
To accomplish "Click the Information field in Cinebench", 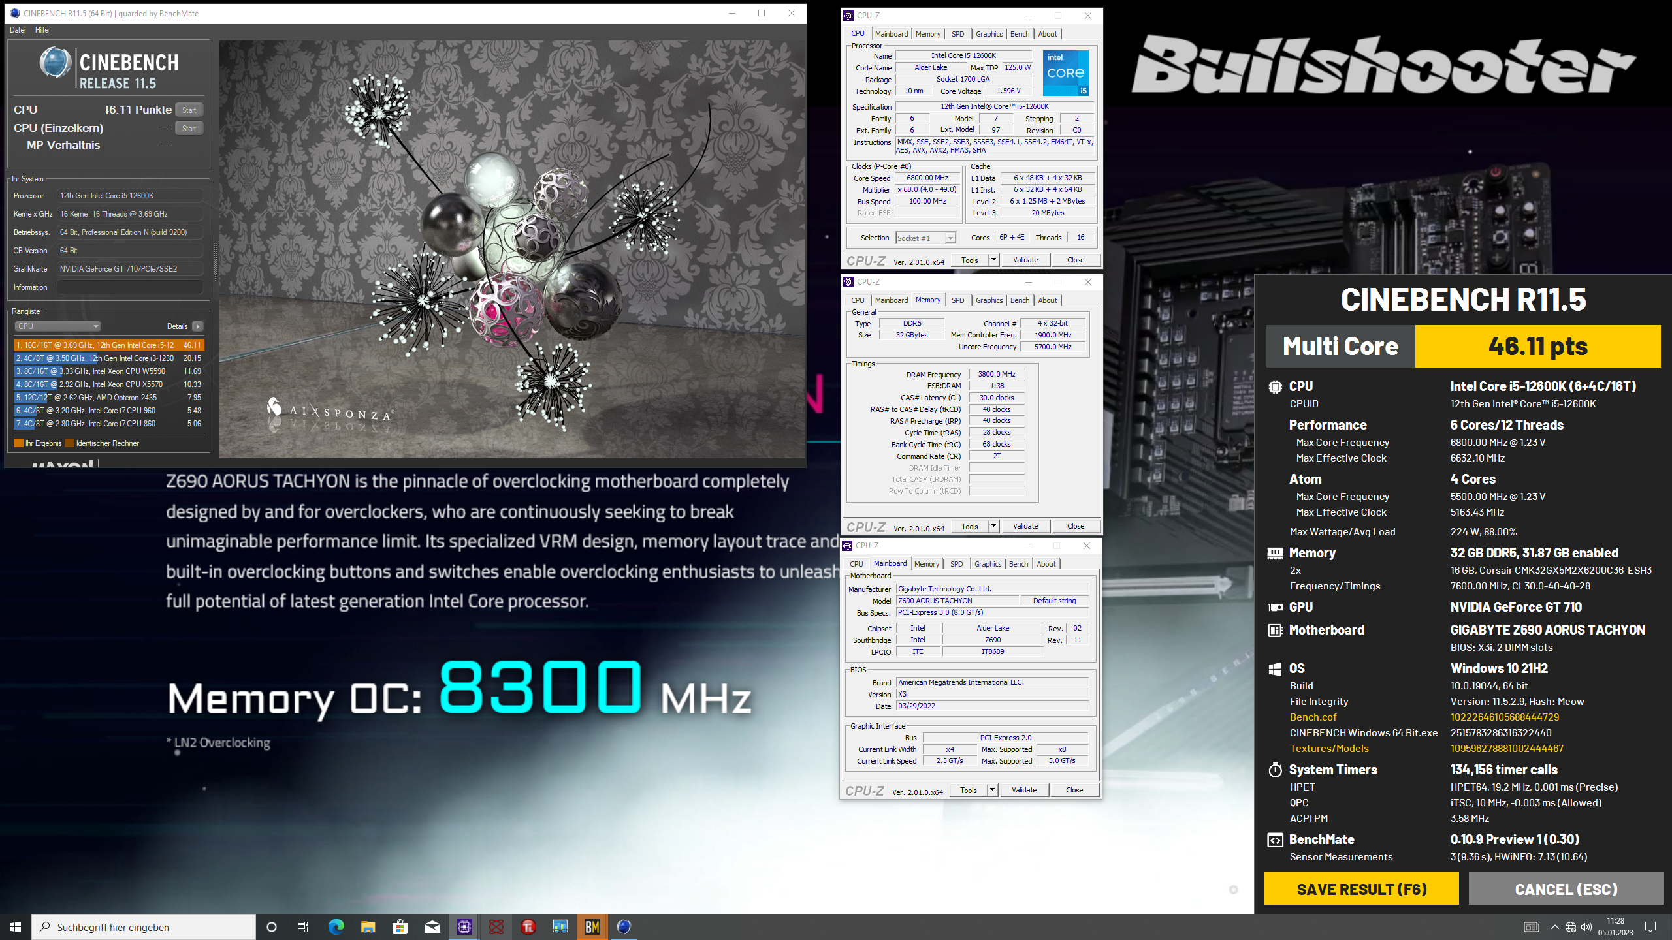I will point(129,287).
